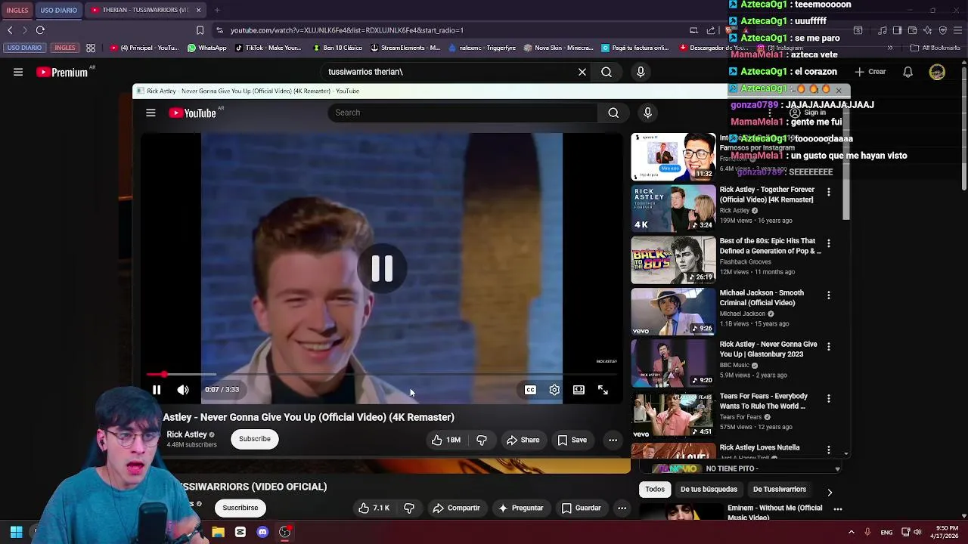Open Michael Jackson Smooth Criminal title link
Screen dimensions: 968x544
tap(762, 298)
